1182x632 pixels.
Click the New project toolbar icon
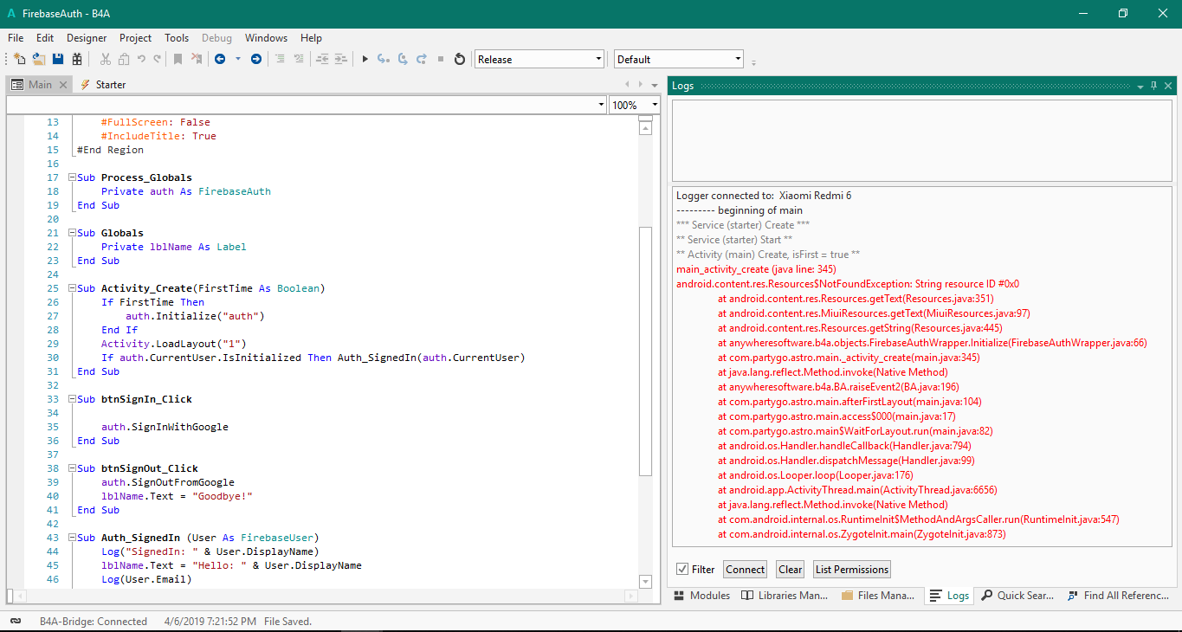tap(19, 59)
